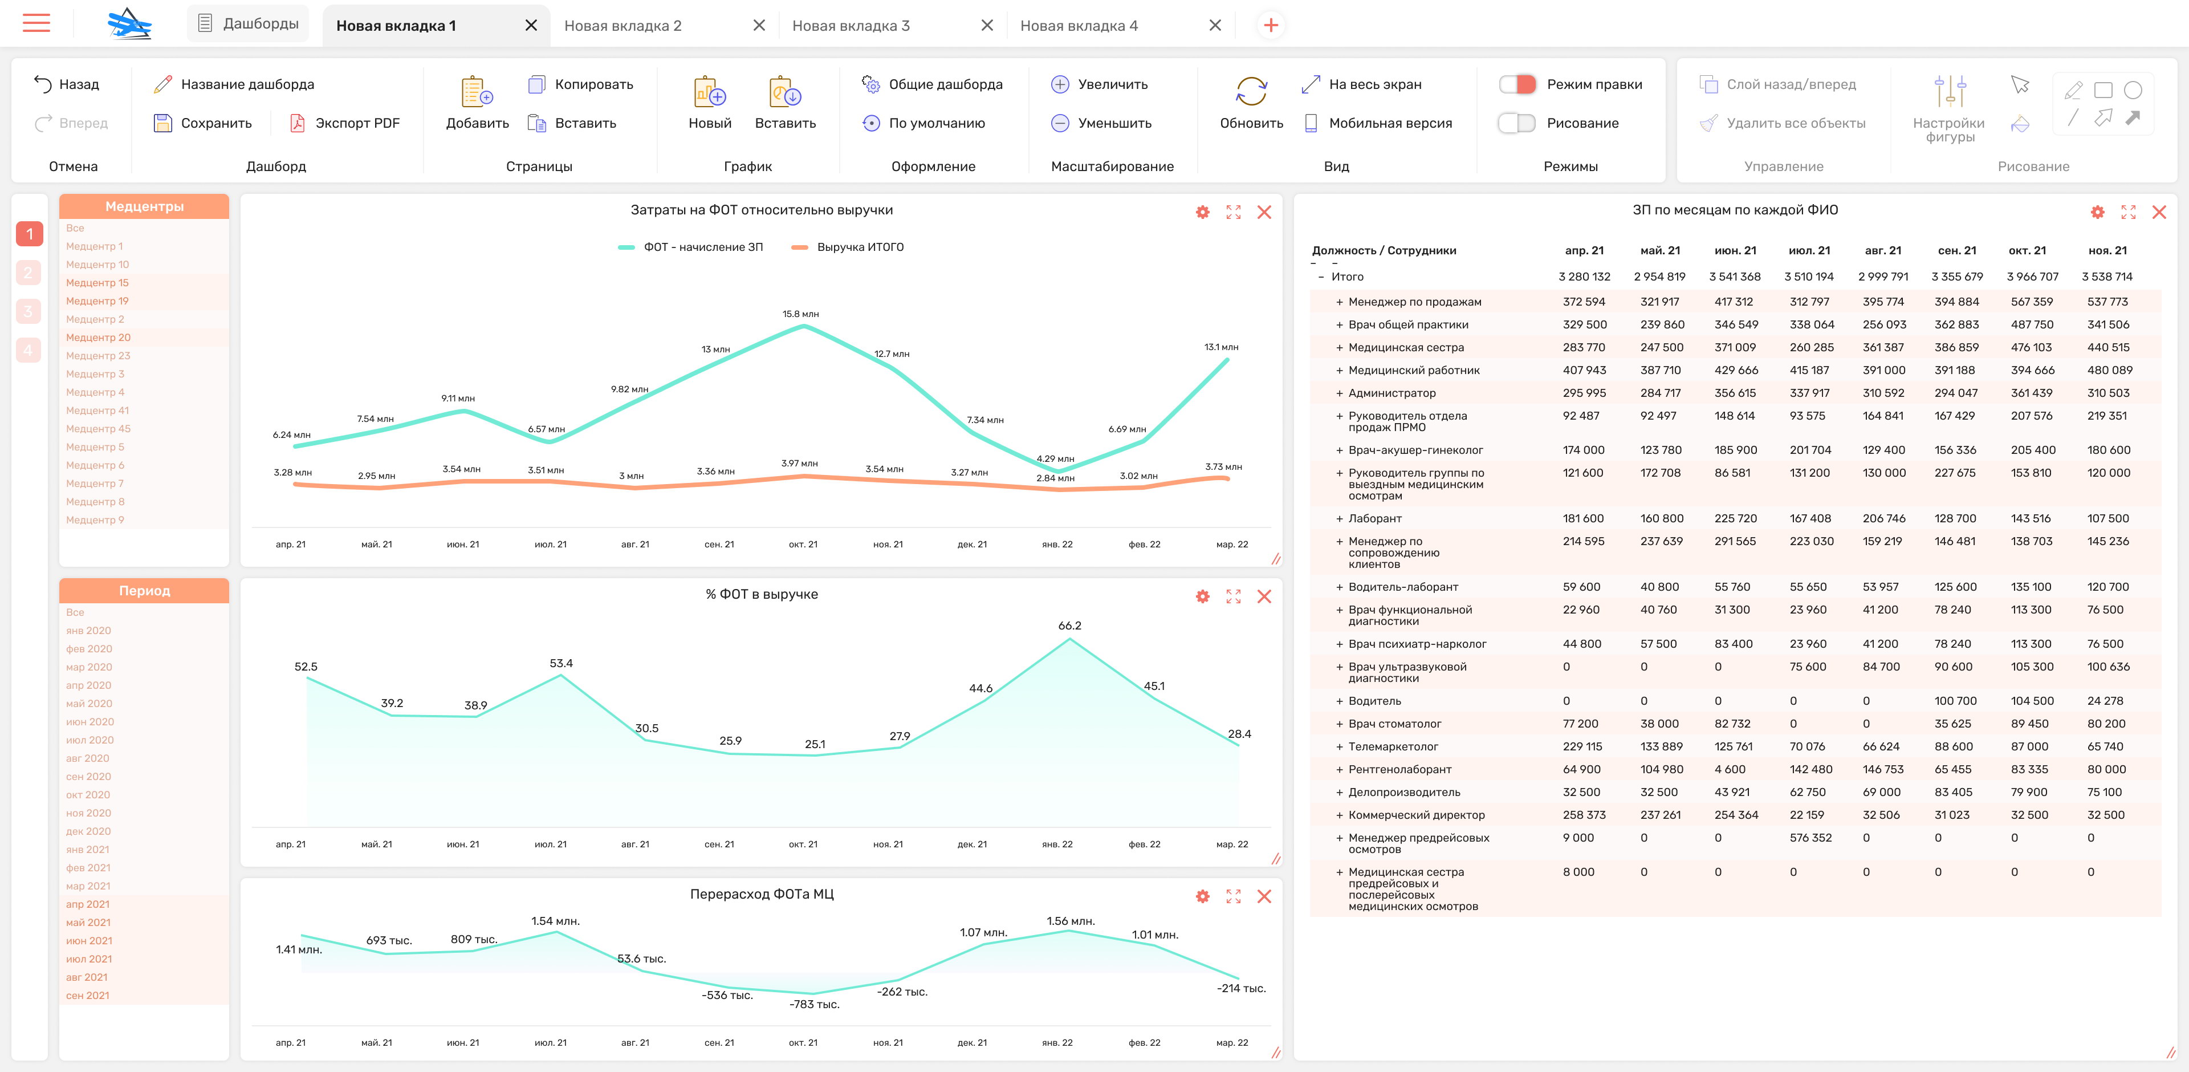Image resolution: width=2189 pixels, height=1072 pixels.
Task: Expand the Менеджер по продажам row
Action: pos(1339,302)
